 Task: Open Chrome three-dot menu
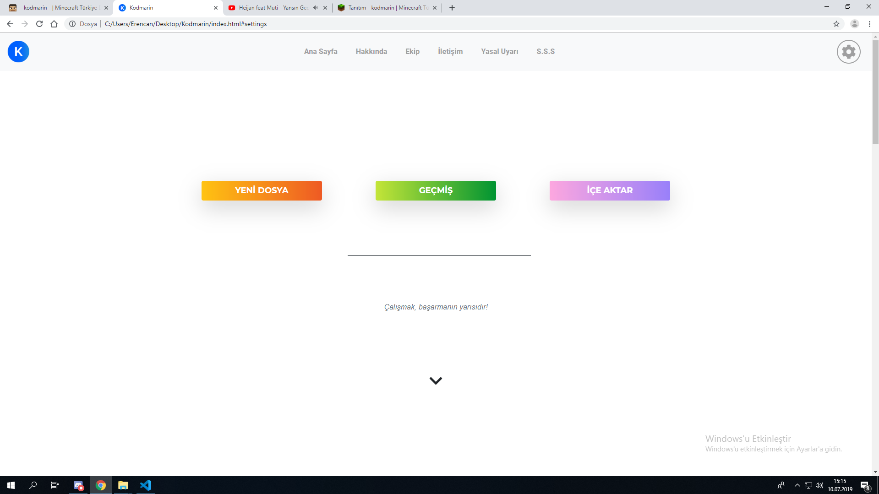pos(869,24)
